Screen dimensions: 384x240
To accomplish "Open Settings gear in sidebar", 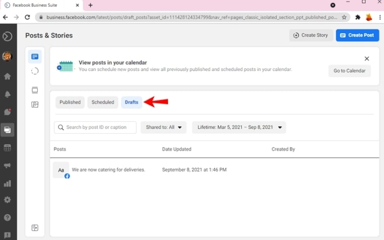I will click(x=8, y=200).
